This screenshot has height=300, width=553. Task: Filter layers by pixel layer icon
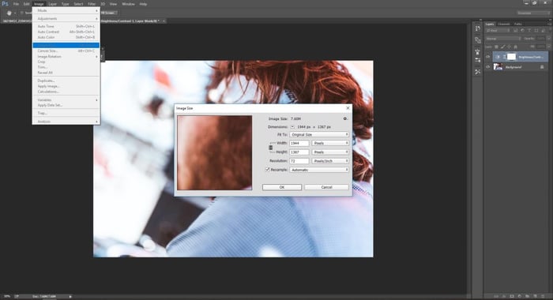tap(516, 30)
